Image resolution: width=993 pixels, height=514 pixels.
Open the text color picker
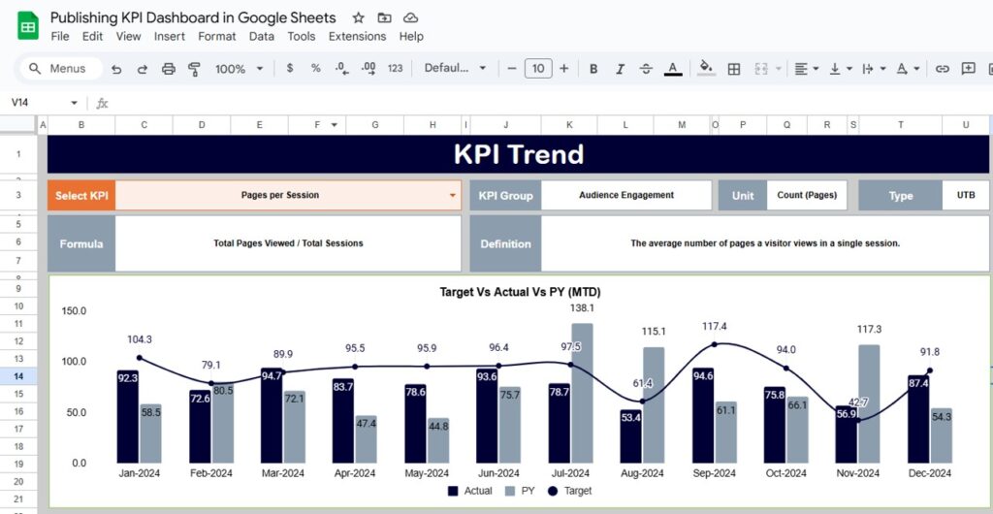pyautogui.click(x=673, y=68)
